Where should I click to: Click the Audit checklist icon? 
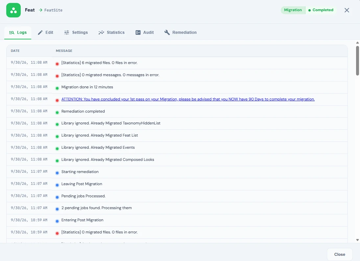[x=138, y=33]
